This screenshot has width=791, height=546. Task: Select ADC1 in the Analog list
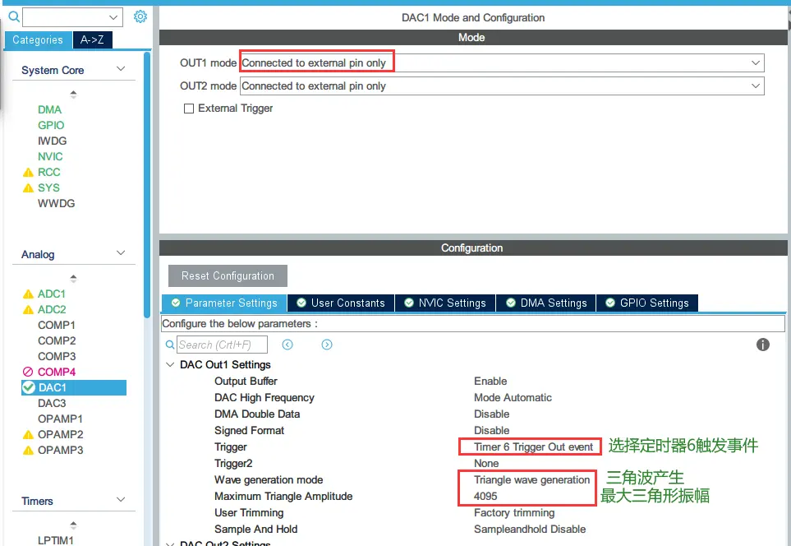[x=52, y=294]
